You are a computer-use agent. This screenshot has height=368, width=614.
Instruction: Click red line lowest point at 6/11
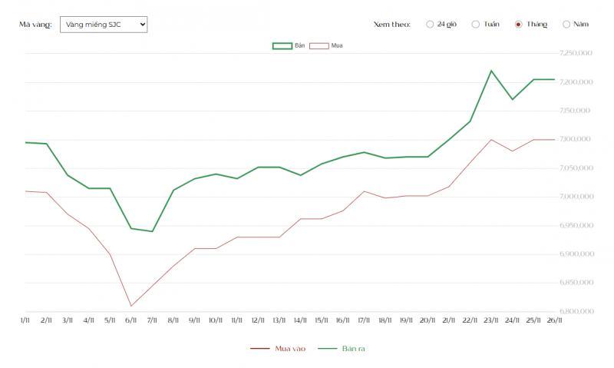131,306
